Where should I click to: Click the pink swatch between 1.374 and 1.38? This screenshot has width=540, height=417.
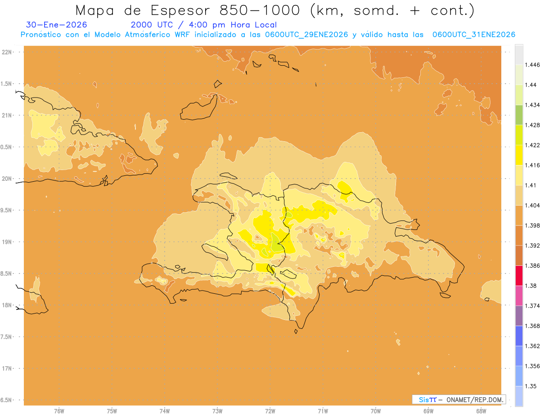(519, 296)
